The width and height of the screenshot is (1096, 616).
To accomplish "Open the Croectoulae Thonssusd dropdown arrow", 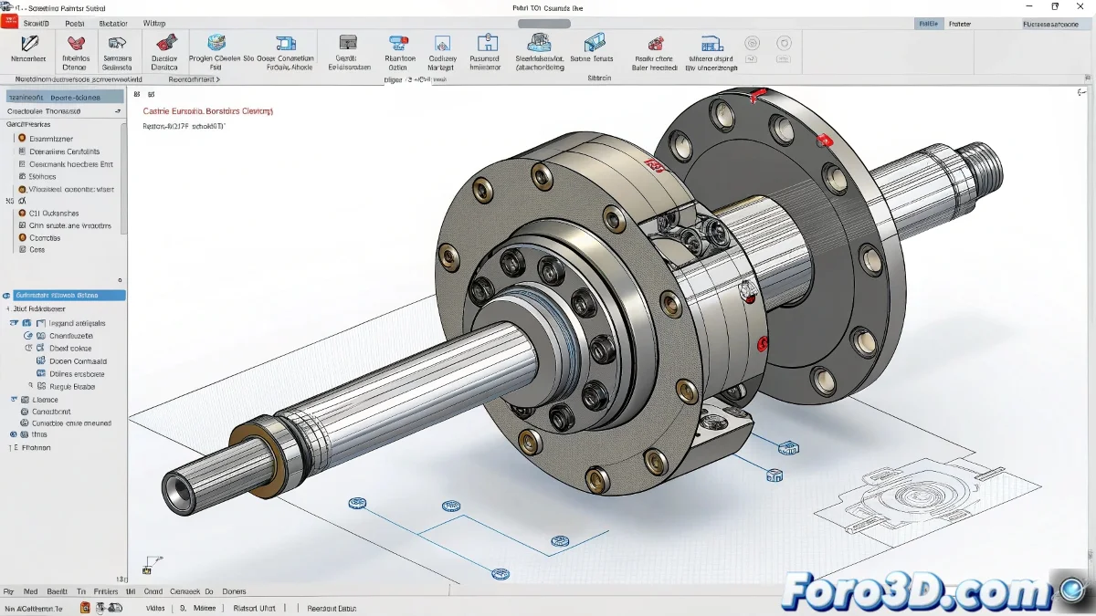I will coord(118,110).
